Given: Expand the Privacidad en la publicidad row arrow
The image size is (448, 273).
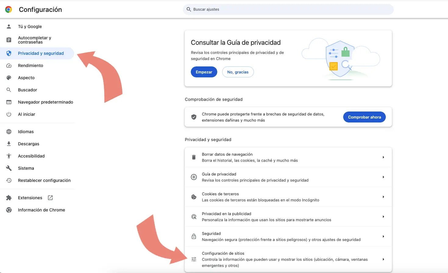Looking at the screenshot, I should coord(383,217).
